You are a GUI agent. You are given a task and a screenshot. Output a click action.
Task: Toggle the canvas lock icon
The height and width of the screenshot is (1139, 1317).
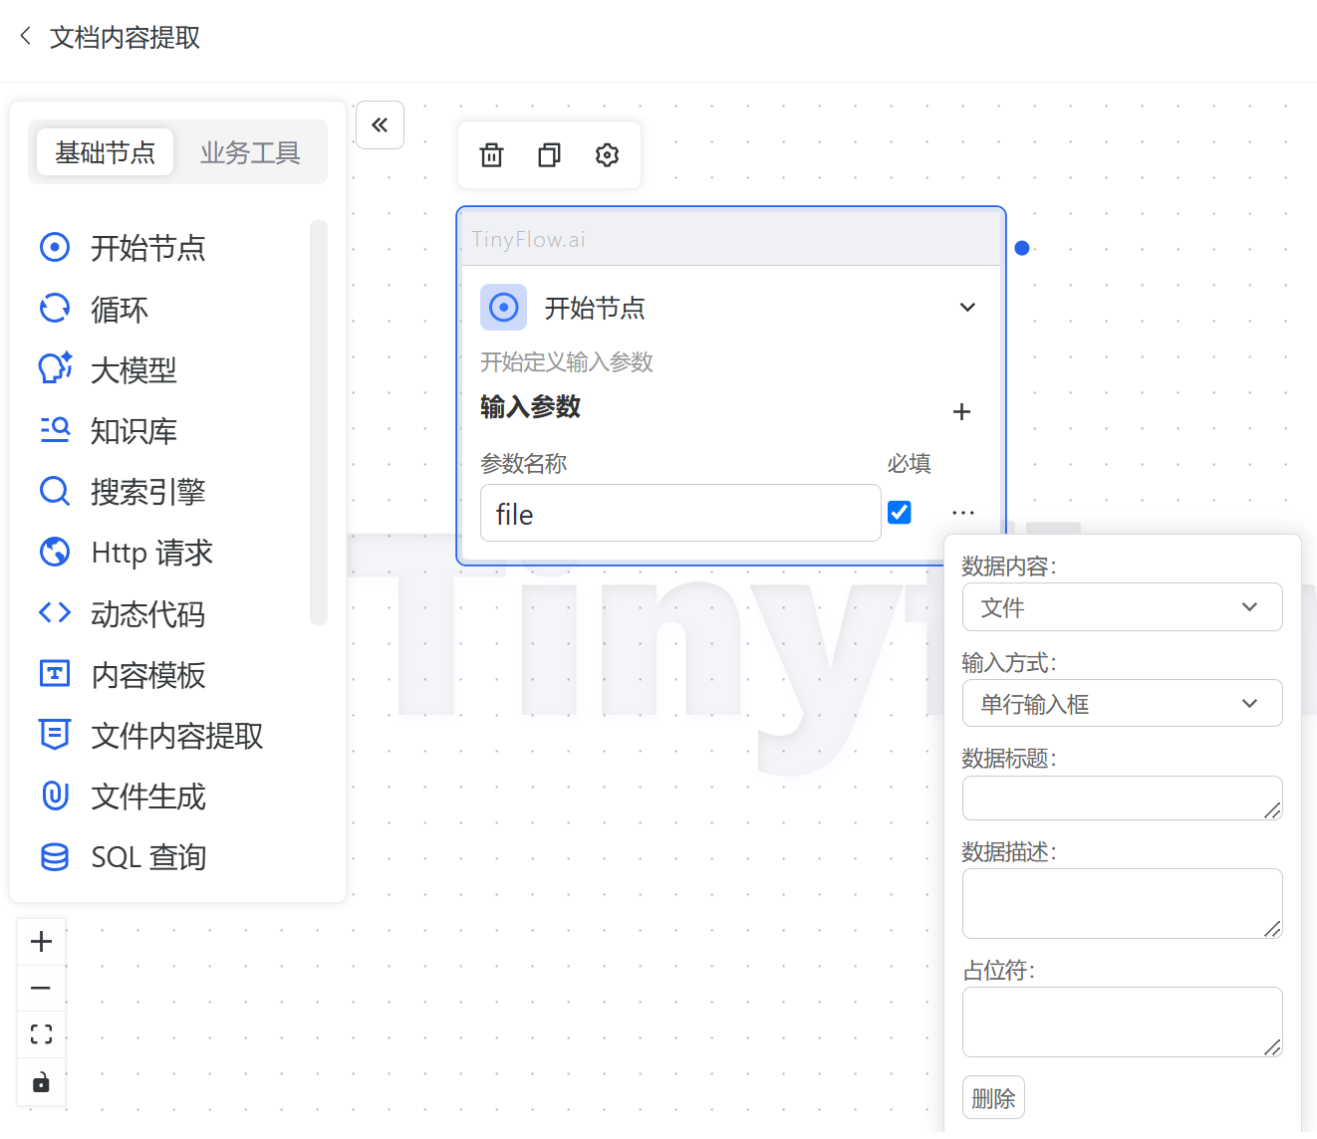coord(42,1082)
